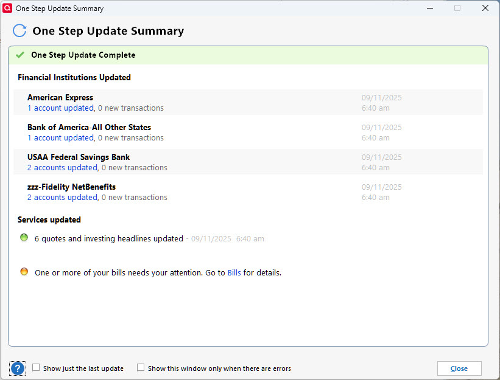Select the USAA Federal Savings Bank heading
Viewport: 500px width, 380px height.
(x=79, y=157)
